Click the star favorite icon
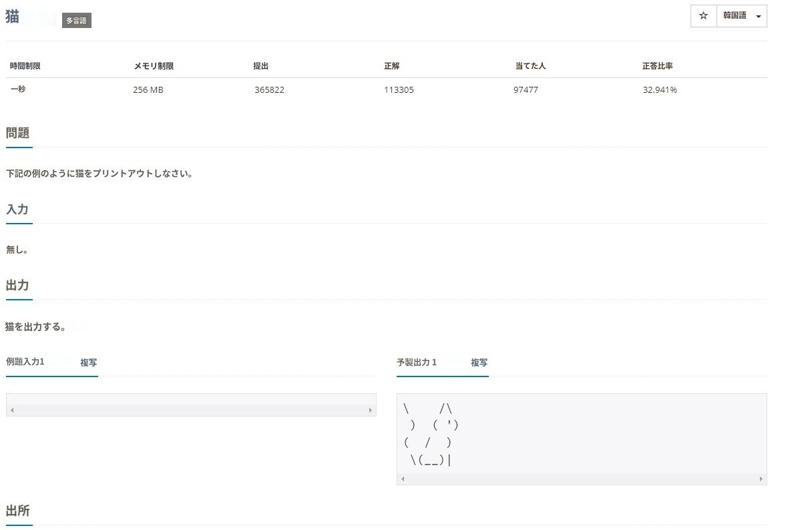 pyautogui.click(x=703, y=16)
